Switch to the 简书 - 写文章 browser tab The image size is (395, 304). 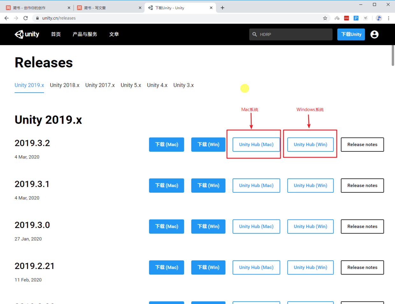coord(109,8)
